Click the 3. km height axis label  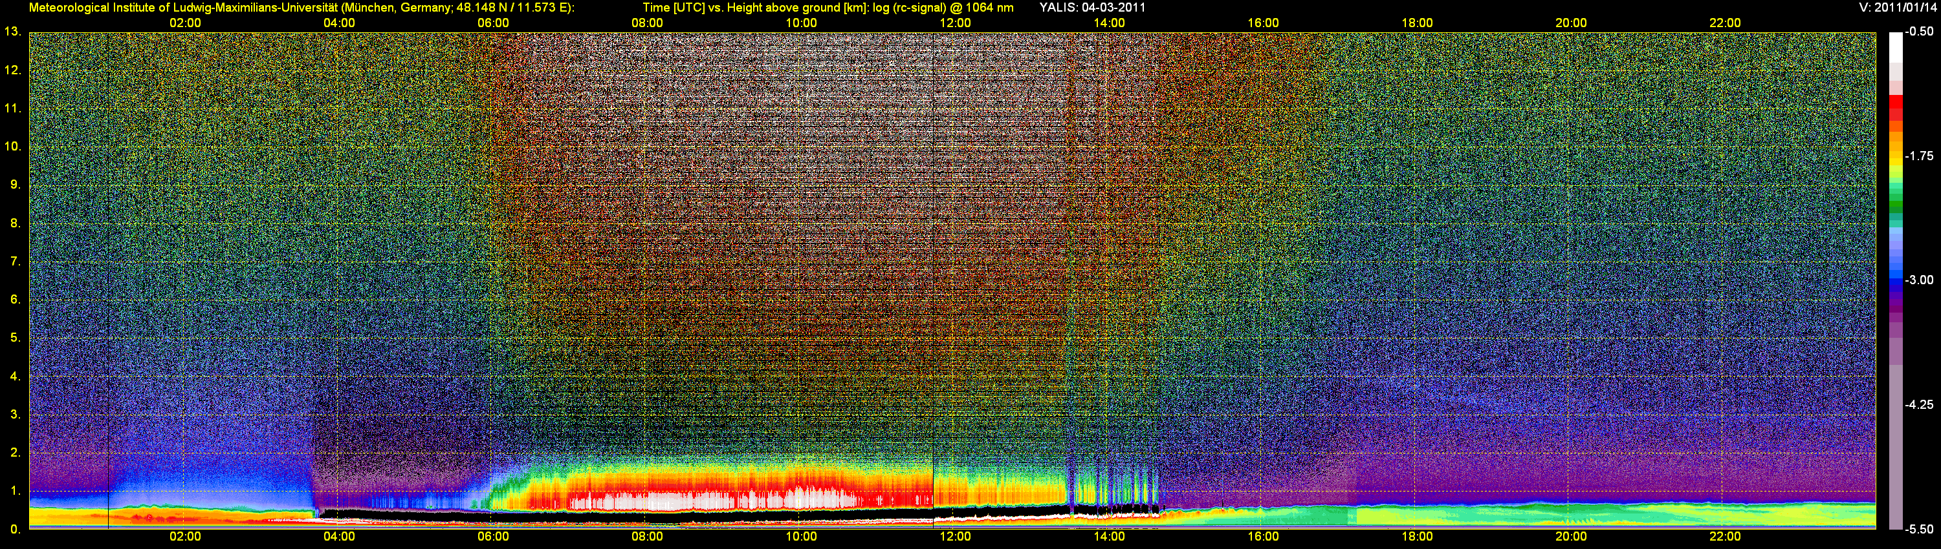15,415
